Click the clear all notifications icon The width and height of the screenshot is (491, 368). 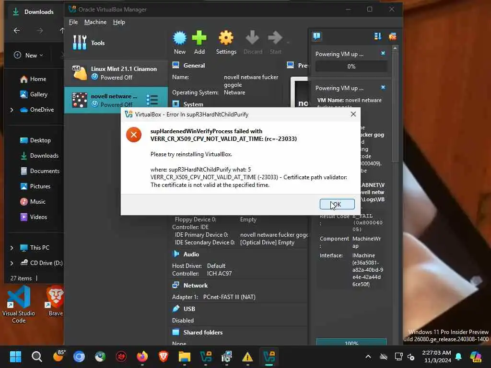click(x=392, y=36)
